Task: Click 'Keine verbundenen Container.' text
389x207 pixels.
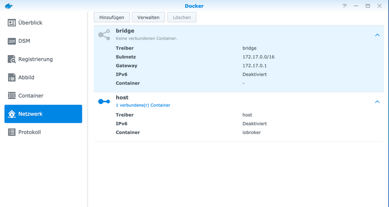Action: (146, 39)
